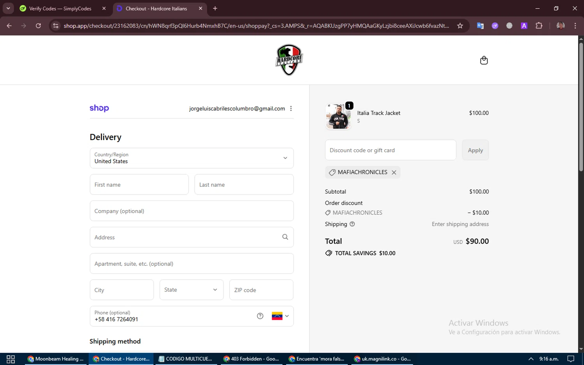Go forward in browser history
584x365 pixels.
click(24, 26)
